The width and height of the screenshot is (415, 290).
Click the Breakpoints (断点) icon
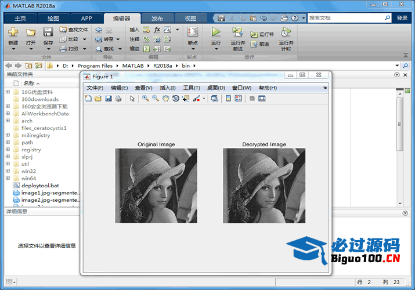[x=193, y=32]
